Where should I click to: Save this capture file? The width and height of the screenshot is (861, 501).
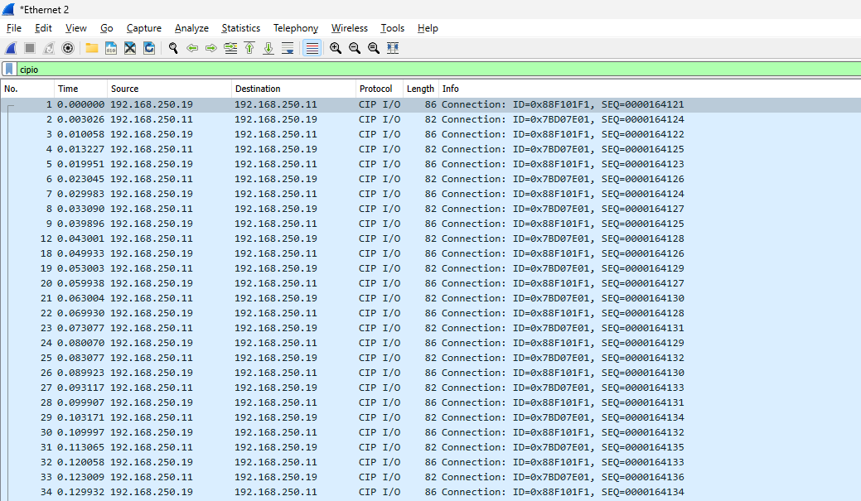click(x=111, y=48)
